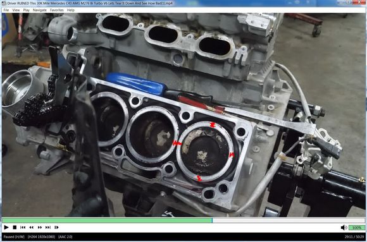Screen dimensions: 367x242
Task: Open the View menu
Action: 16,10
